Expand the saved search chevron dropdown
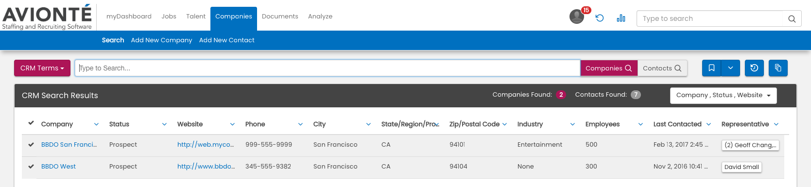This screenshot has height=187, width=811. [x=730, y=68]
